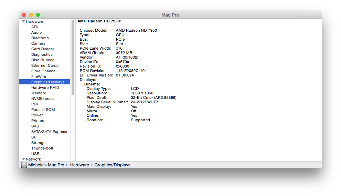
Task: Click Michele's Mac Pro in path bar
Action: coord(46,165)
